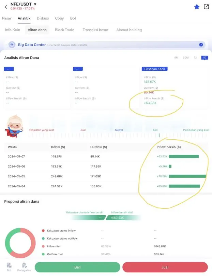This screenshot has height=276, width=212.
Task: Select the Aliran dana sub-tab
Action: pos(37,30)
